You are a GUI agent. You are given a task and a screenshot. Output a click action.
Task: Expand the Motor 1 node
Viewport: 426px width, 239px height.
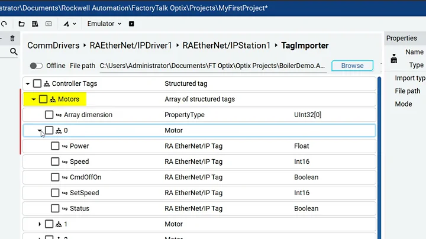(x=40, y=224)
